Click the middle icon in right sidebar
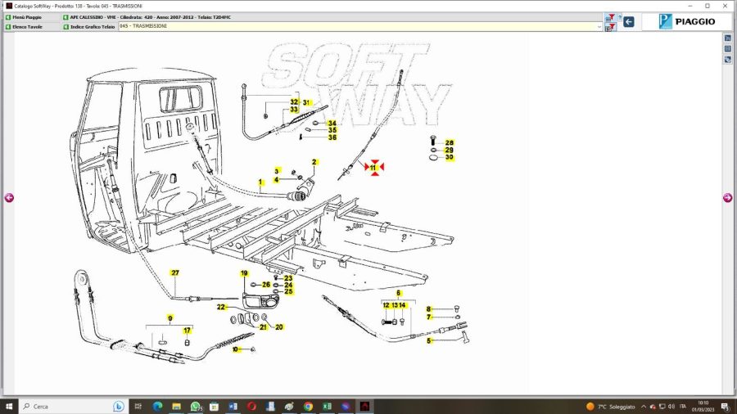Image resolution: width=737 pixels, height=414 pixels. coord(727,49)
